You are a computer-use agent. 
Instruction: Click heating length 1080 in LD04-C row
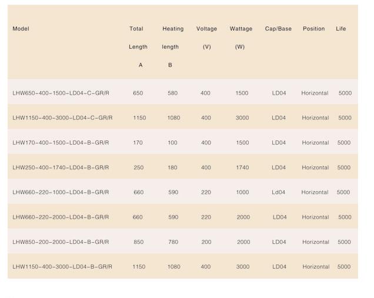(x=173, y=118)
